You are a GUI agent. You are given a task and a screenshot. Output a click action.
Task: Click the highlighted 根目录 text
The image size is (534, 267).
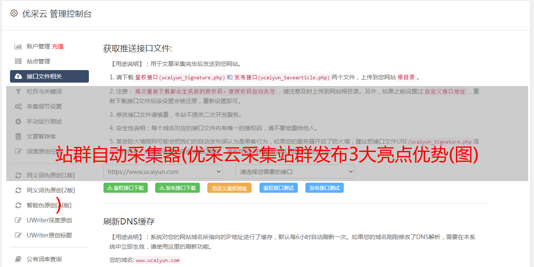(406, 77)
